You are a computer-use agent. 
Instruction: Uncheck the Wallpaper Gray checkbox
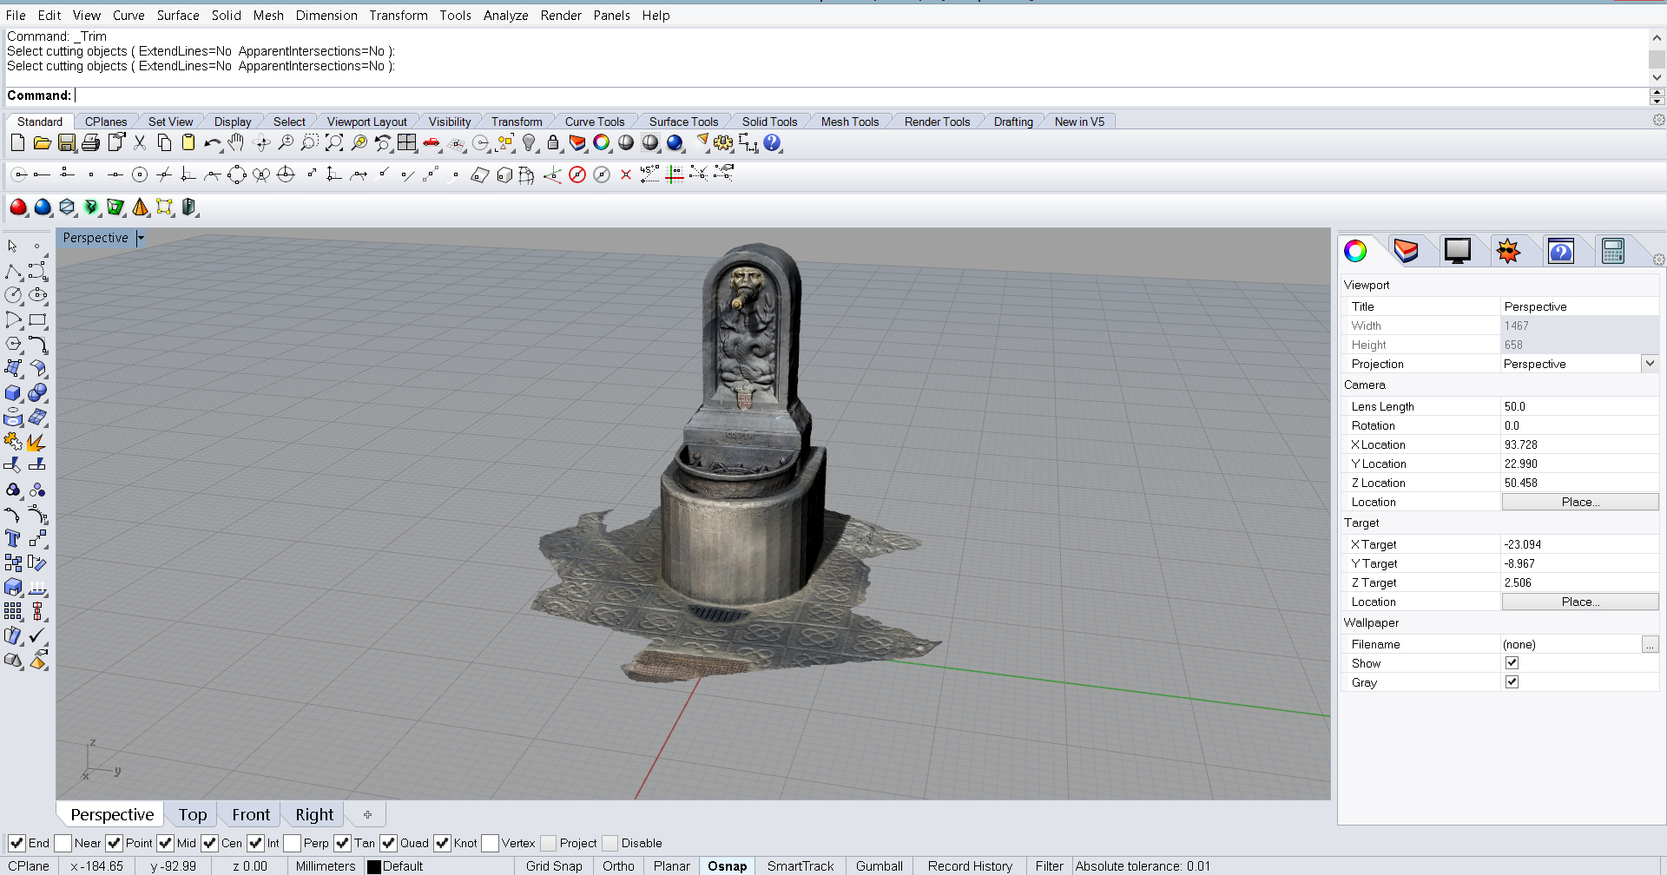coord(1512,682)
